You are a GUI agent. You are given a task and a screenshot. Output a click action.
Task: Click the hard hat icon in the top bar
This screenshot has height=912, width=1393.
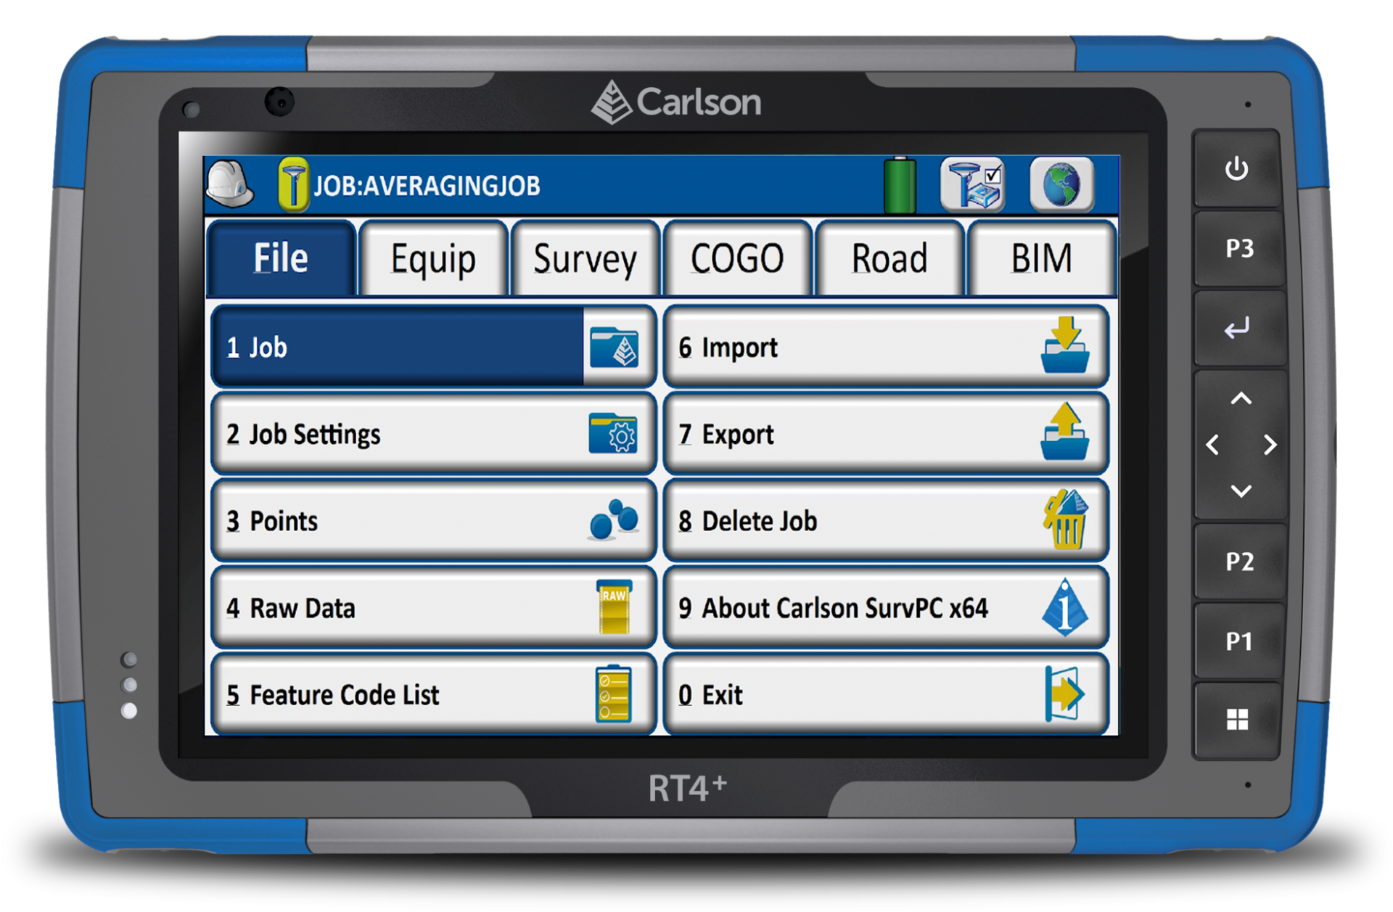pyautogui.click(x=229, y=184)
